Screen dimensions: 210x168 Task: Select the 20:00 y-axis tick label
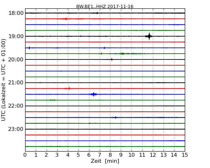point(16,59)
